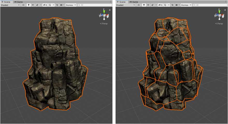Toggle the effects icon in the left Scene view
Screen dimensions: 228x124
37,5
